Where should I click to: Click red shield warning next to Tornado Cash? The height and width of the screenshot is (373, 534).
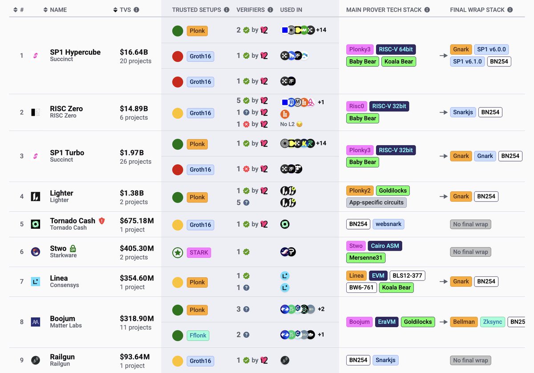point(102,221)
